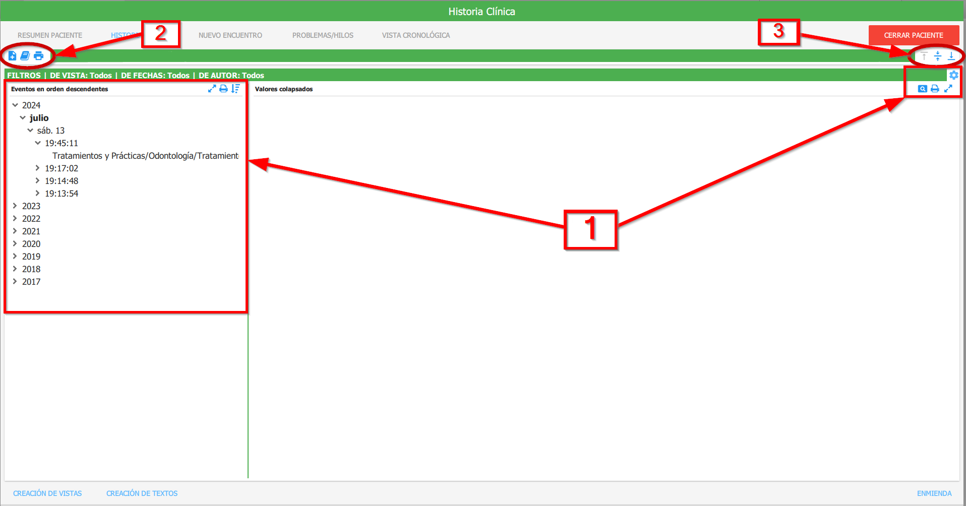Click the new document icon with plus
The image size is (966, 506).
(x=12, y=56)
